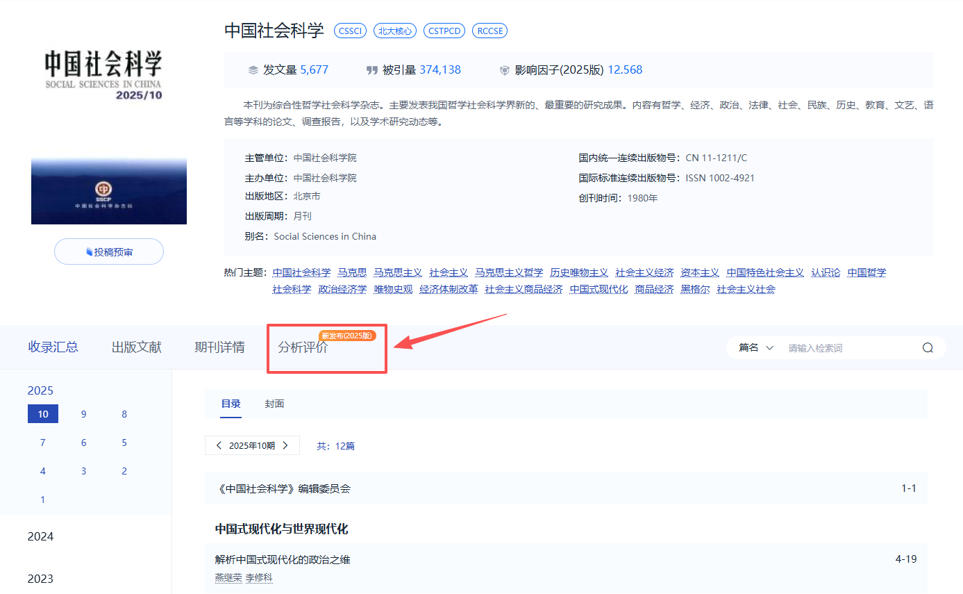The image size is (963, 594).
Task: Select issue 9 in the year sidebar
Action: pos(83,413)
